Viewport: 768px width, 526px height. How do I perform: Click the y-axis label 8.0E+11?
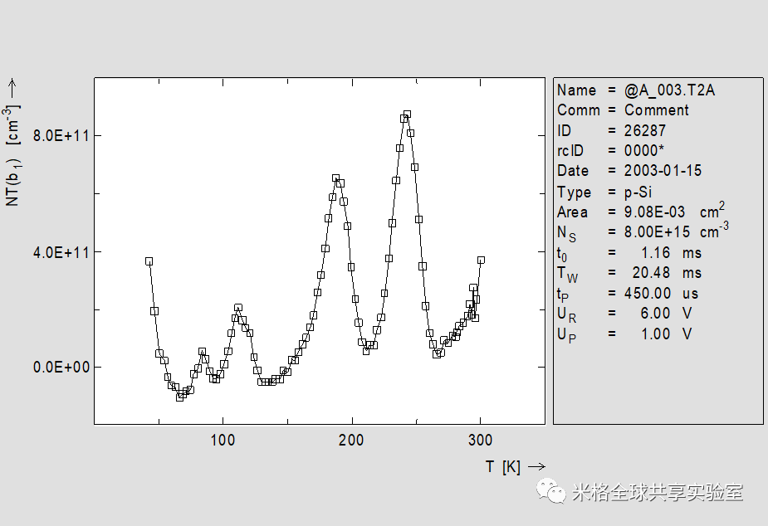(x=61, y=135)
